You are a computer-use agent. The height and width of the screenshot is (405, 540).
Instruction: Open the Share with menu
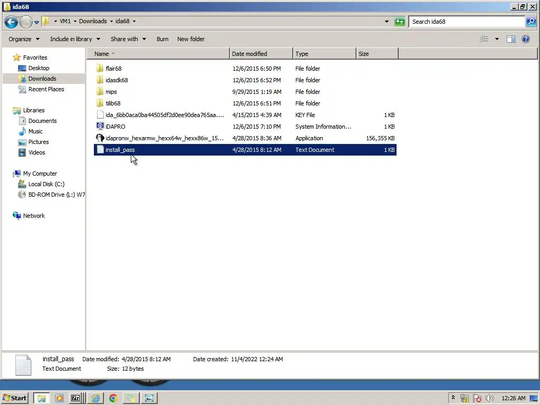pos(128,39)
